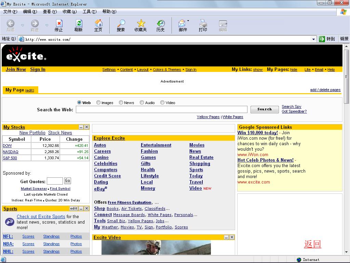Minimize the My Stocks panel
The image size is (350, 263).
pos(81,127)
